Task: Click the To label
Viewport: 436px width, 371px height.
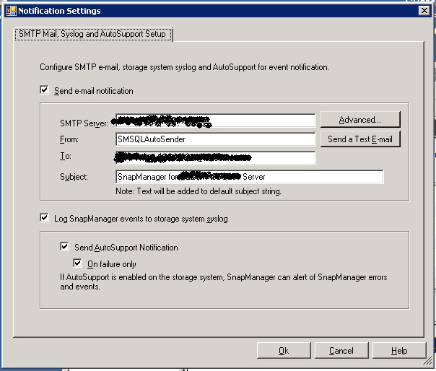Action: (65, 156)
